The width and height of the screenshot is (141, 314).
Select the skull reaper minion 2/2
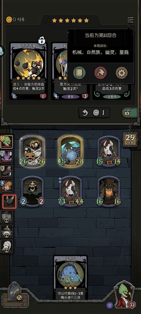tap(32, 191)
